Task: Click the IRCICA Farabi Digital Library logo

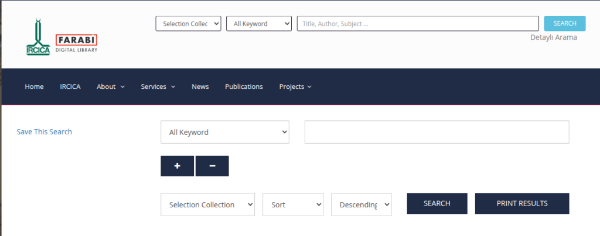Action: pyautogui.click(x=62, y=38)
